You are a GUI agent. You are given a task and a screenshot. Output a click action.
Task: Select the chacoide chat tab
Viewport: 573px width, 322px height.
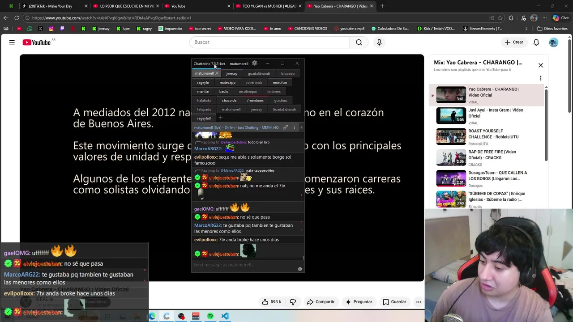pyautogui.click(x=229, y=100)
